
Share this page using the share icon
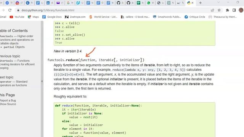pyautogui.click(x=212, y=10)
